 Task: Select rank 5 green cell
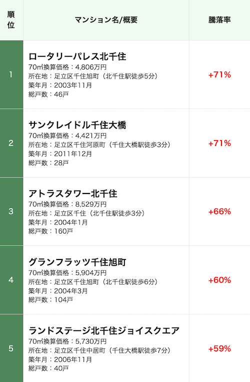pos(11,348)
